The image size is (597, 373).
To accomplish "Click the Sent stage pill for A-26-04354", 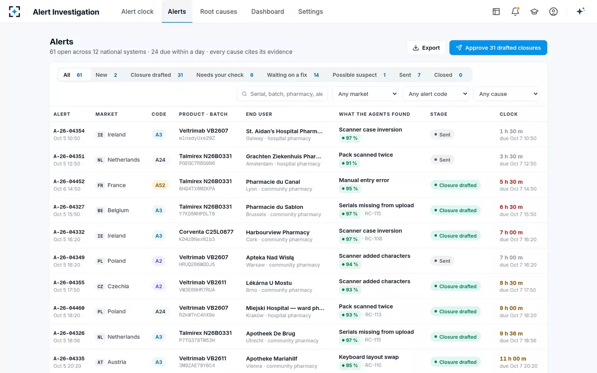I will coord(442,135).
